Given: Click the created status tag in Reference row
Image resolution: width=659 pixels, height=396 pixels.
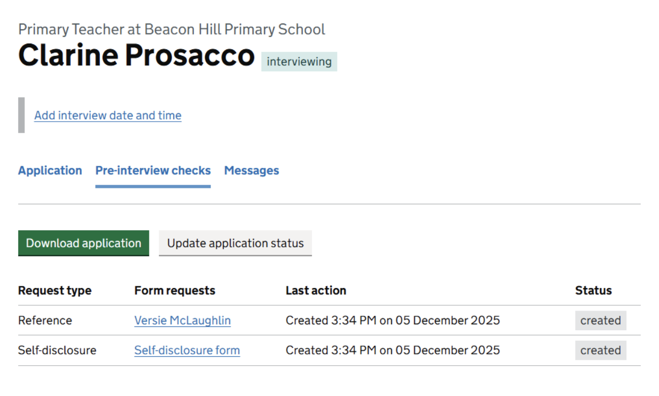Looking at the screenshot, I should coord(601,321).
